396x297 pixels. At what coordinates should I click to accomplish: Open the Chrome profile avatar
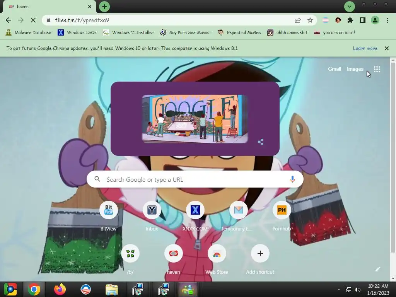(x=375, y=20)
